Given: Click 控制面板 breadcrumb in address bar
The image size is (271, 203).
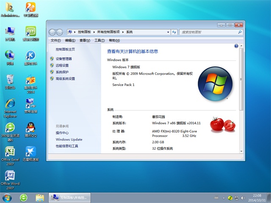Looking at the screenshot, I should coord(84,32).
